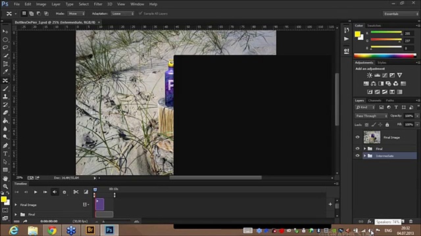Add a Brightness/Contrast adjustment
421x236 pixels.
tap(369, 75)
